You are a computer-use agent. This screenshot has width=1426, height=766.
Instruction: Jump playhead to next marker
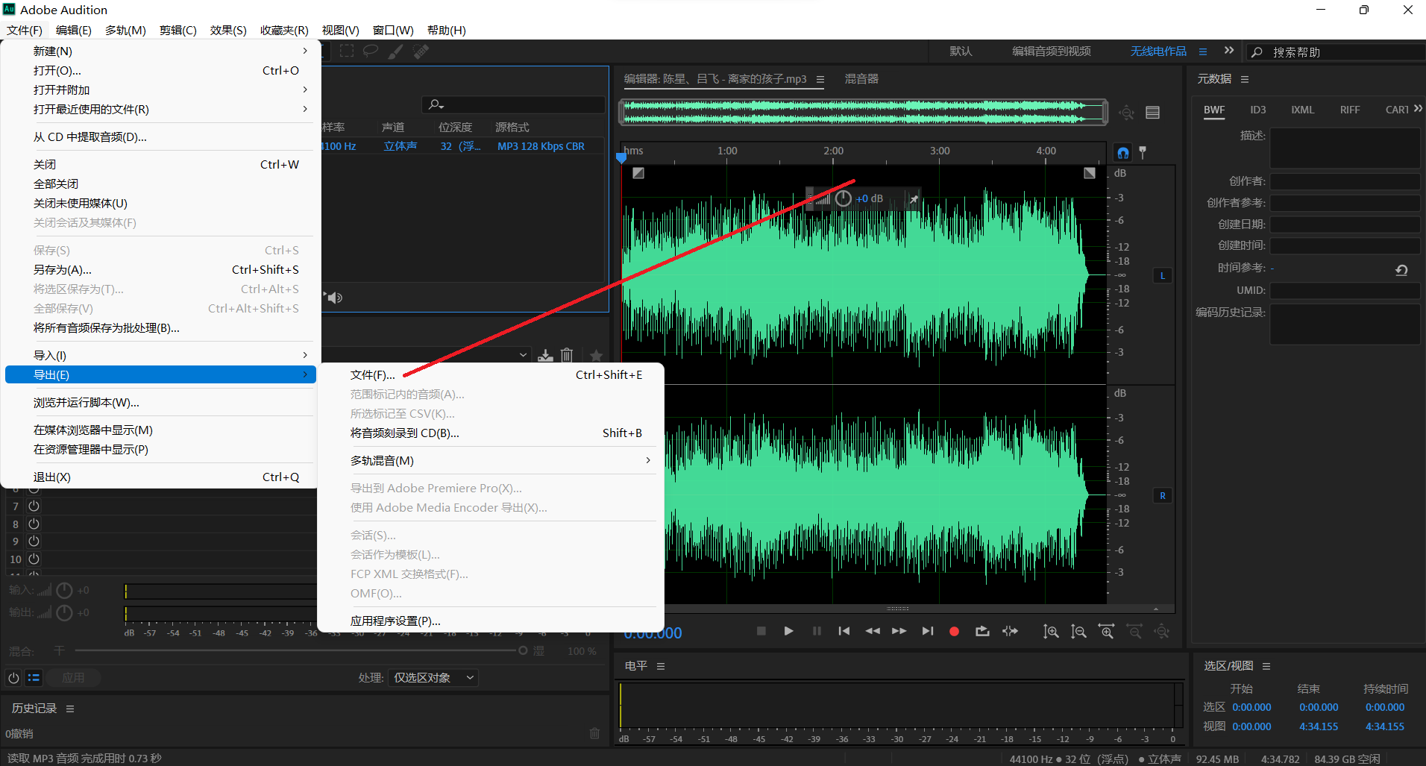(927, 631)
